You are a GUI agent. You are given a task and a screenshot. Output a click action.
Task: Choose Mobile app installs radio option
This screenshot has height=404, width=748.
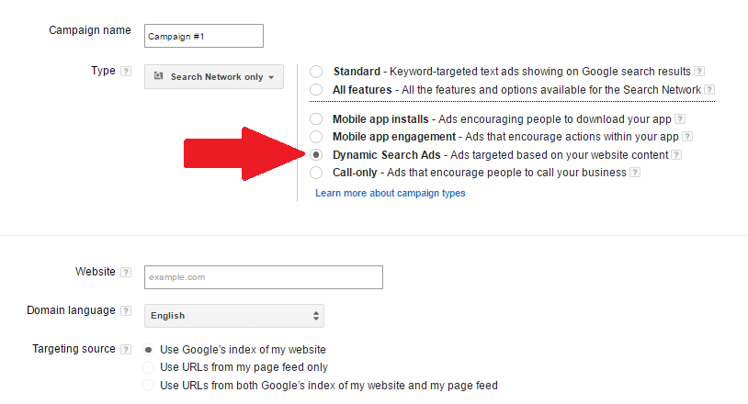[316, 118]
